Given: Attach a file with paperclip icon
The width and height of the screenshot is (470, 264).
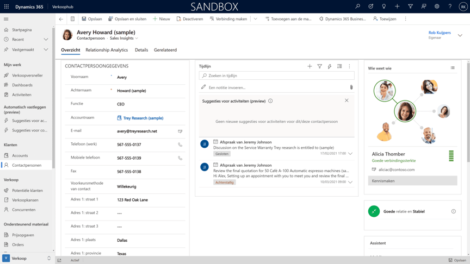Looking at the screenshot, I should 351,87.
